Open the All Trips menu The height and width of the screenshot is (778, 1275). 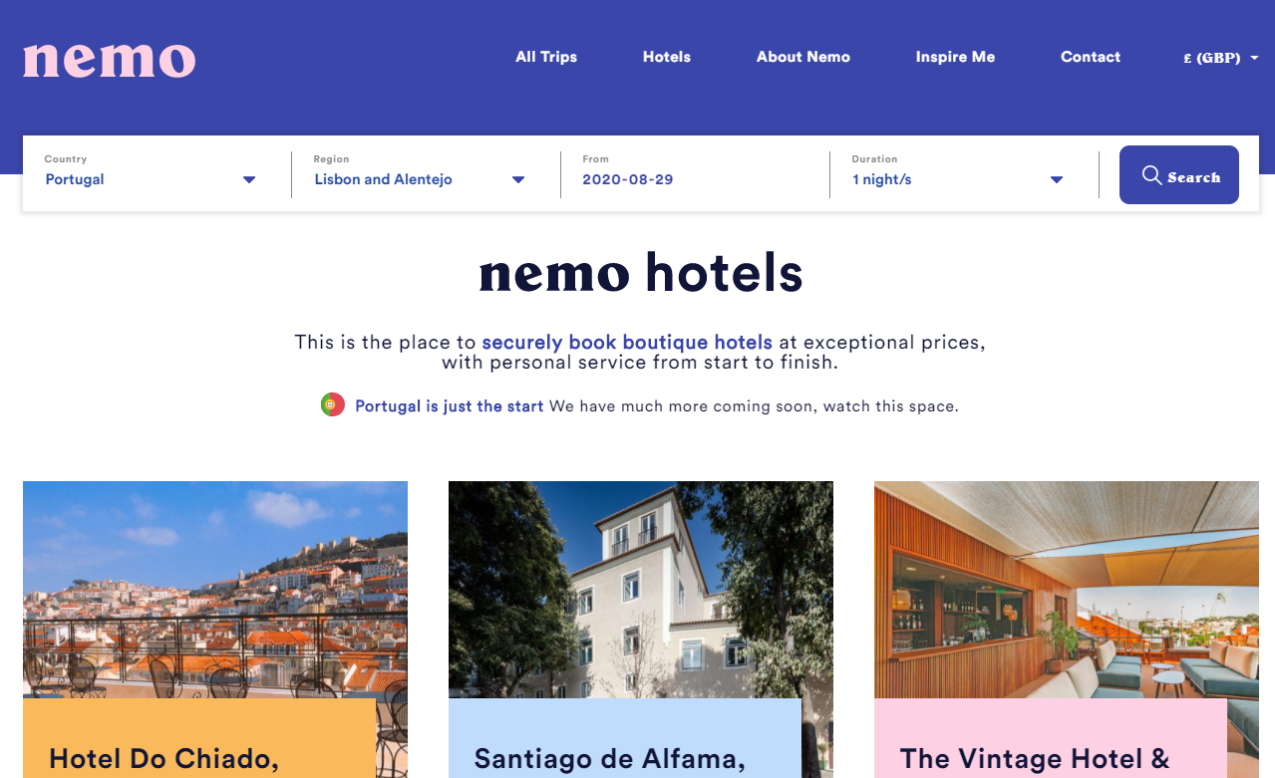click(546, 57)
